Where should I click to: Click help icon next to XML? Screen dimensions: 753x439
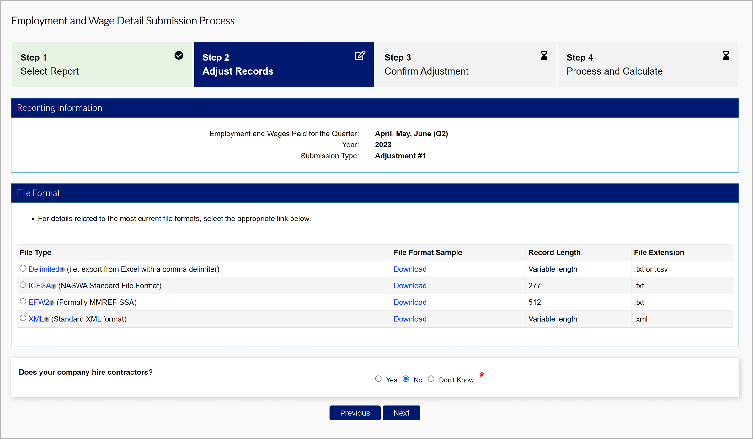tap(47, 320)
